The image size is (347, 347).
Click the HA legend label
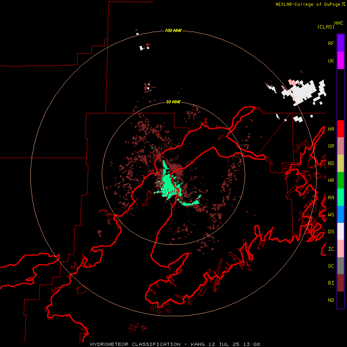pos(331,129)
